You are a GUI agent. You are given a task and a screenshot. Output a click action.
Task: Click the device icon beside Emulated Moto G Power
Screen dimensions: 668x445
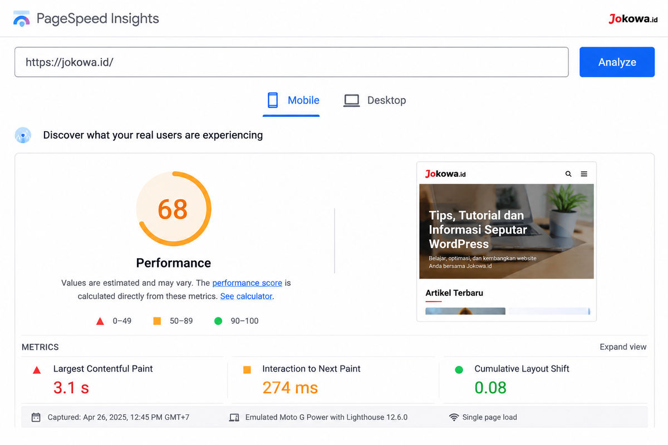coord(234,417)
